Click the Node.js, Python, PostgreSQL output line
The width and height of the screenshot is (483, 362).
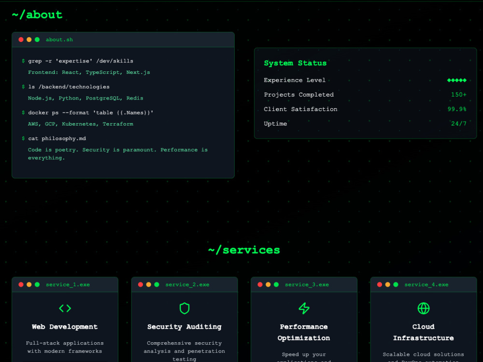85,98
